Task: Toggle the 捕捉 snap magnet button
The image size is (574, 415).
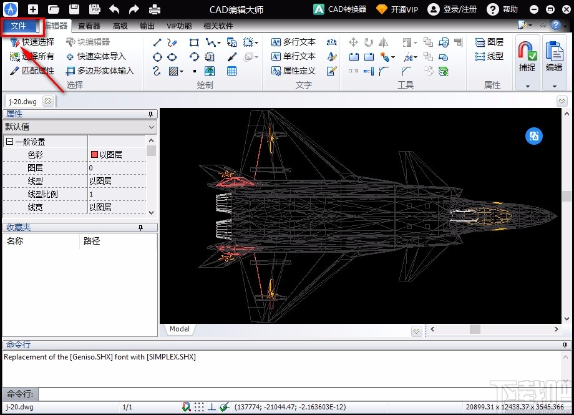Action: pos(527,56)
